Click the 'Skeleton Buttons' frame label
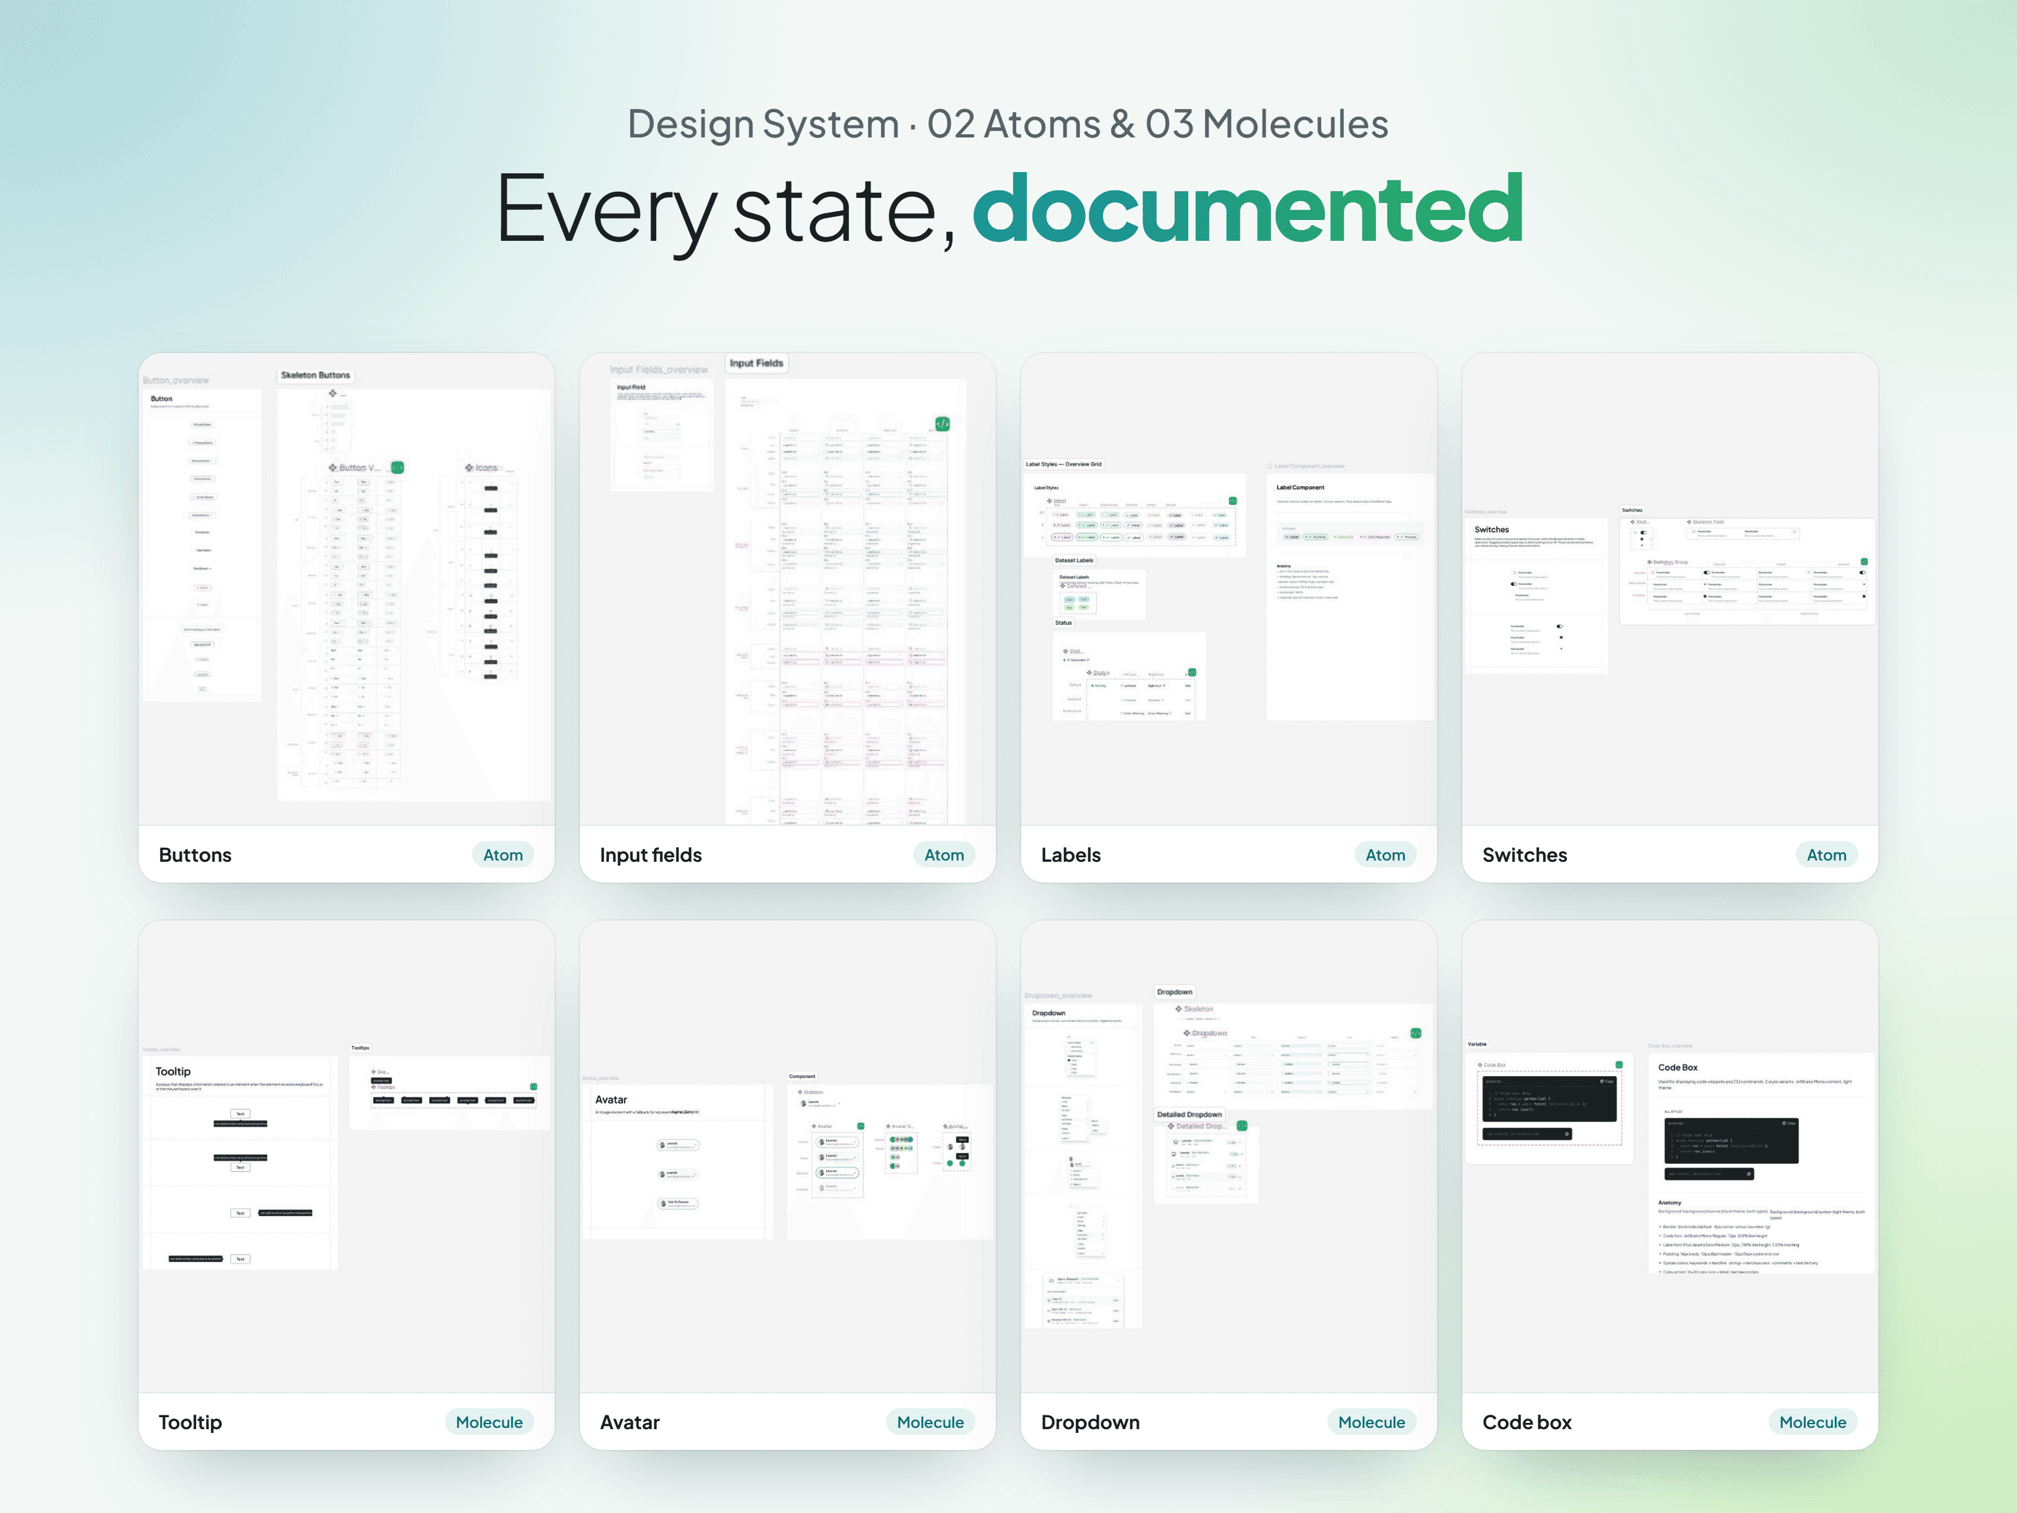The image size is (2017, 1513). (316, 375)
